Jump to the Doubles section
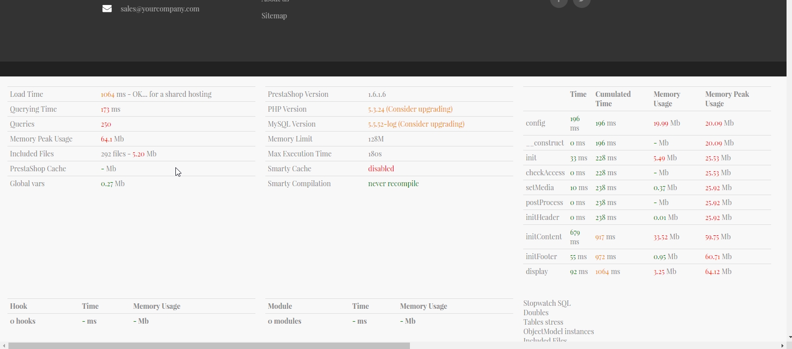 536,313
